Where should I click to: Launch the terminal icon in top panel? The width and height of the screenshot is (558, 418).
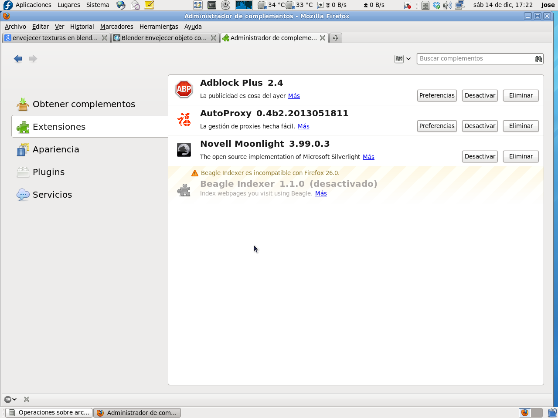[212, 5]
